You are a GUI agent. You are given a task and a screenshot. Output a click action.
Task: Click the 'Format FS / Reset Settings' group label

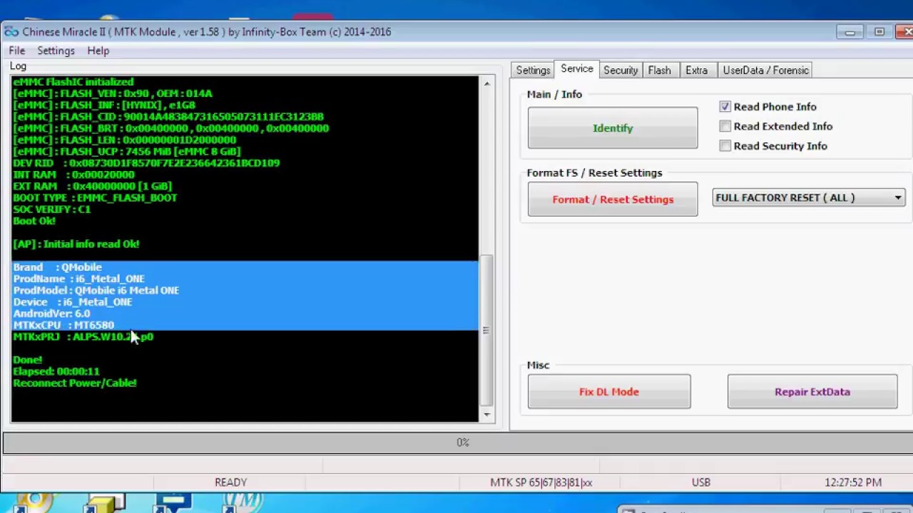594,172
